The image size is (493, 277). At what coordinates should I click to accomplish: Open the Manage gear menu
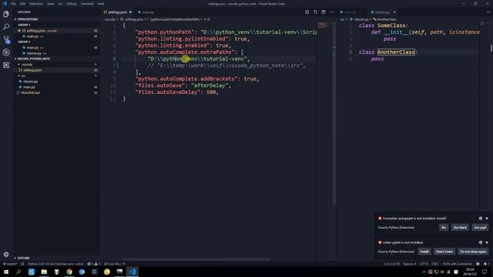(6, 254)
